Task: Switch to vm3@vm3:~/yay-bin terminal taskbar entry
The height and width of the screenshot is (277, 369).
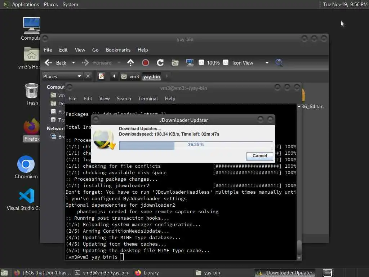Action: [x=102, y=273]
